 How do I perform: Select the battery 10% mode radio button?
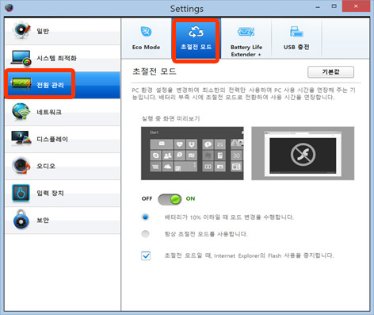[145, 217]
